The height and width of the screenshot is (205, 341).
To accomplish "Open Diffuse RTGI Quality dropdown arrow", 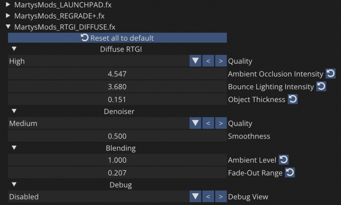I will coord(195,61).
